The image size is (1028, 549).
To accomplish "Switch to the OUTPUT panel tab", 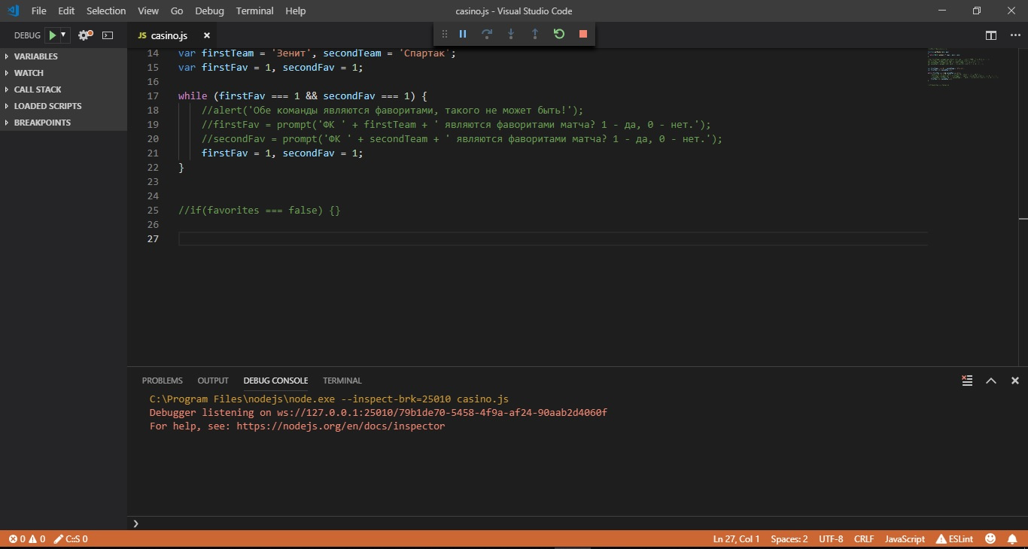I will click(x=213, y=381).
